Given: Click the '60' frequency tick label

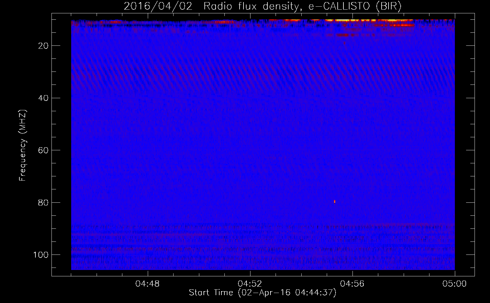Looking at the screenshot, I should [x=43, y=150].
